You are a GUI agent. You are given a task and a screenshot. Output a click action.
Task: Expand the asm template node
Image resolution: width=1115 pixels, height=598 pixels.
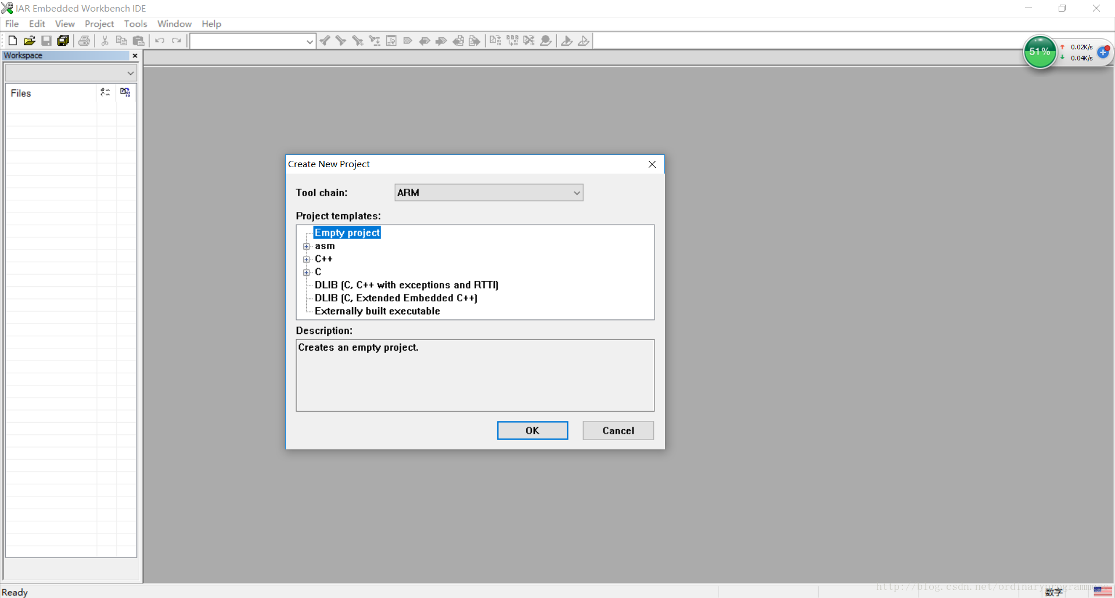[307, 246]
